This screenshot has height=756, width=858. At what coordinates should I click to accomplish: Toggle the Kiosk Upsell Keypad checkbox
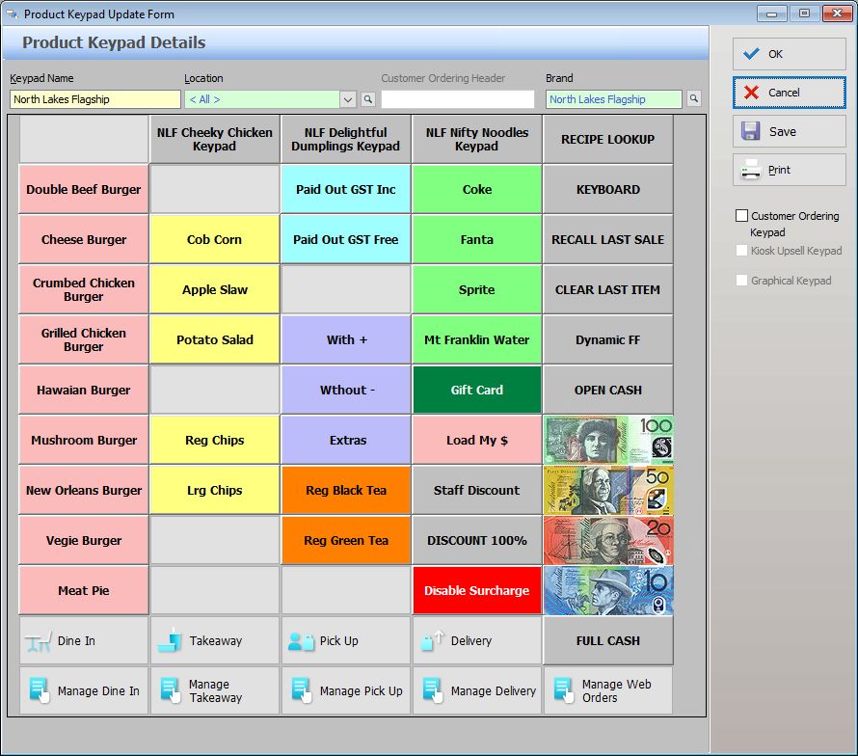[x=741, y=251]
